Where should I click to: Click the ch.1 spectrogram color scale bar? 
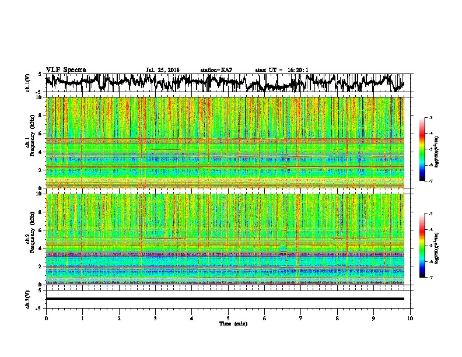422,149
